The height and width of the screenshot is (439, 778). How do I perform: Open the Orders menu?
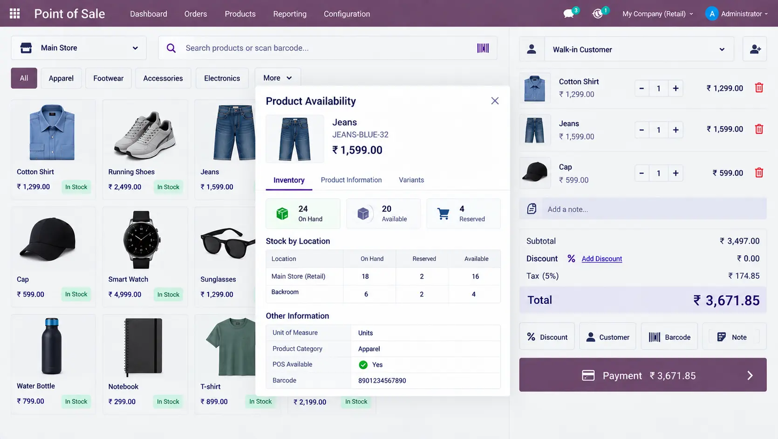pyautogui.click(x=196, y=14)
